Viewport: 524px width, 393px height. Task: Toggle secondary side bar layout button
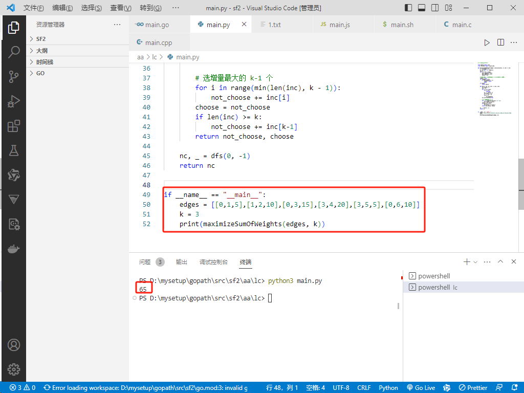click(x=435, y=8)
